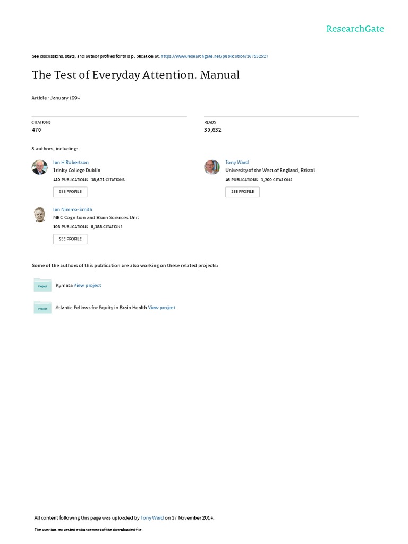The height and width of the screenshot is (544, 408).
Task: Click the Kymata project folder icon
Action: tap(42, 285)
